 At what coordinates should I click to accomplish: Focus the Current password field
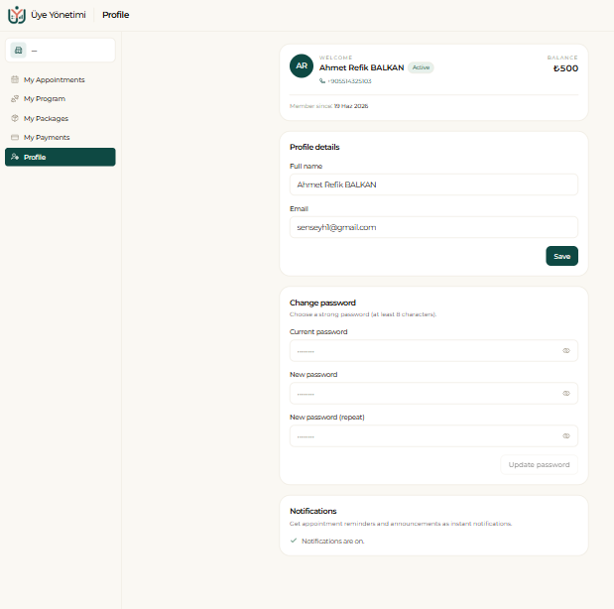tap(433, 350)
